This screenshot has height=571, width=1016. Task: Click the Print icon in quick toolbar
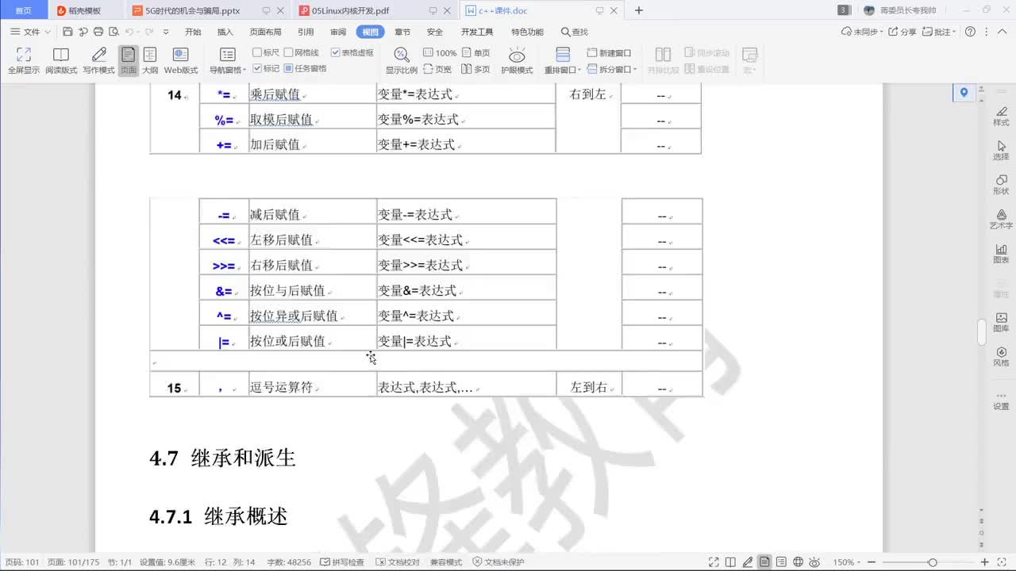point(98,32)
